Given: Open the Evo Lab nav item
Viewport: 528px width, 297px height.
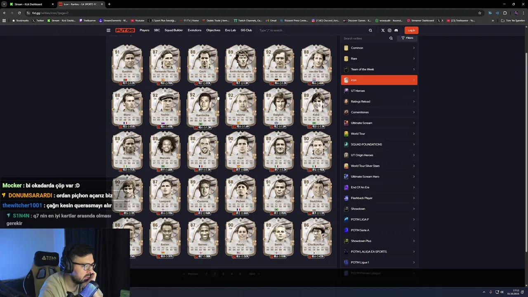Looking at the screenshot, I should point(231,30).
